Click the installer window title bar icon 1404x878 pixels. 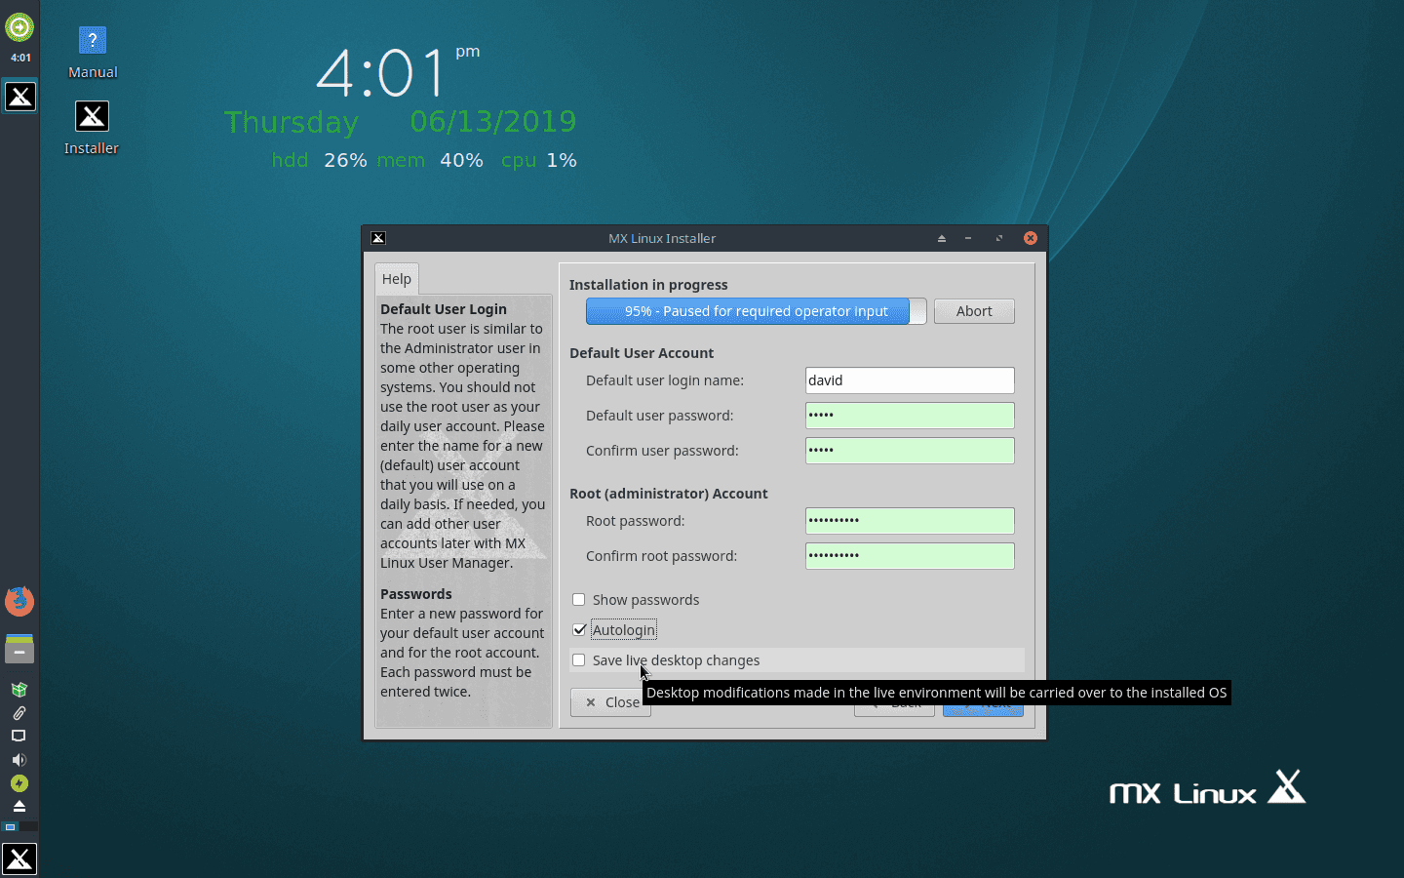pyautogui.click(x=378, y=238)
